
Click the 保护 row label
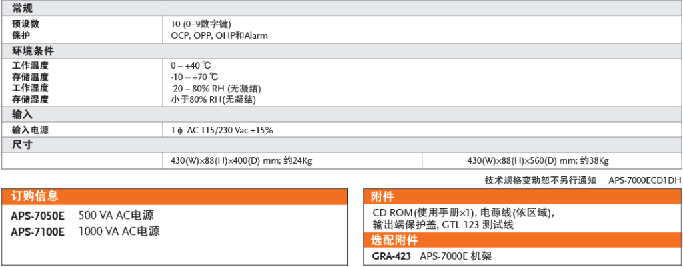point(21,36)
